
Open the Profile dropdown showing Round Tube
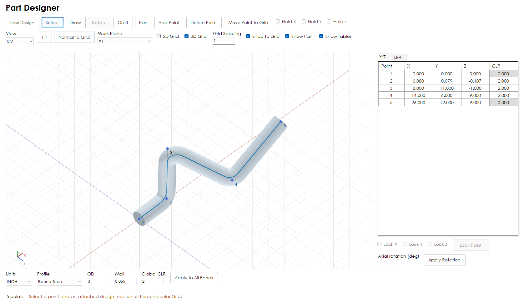(59, 281)
